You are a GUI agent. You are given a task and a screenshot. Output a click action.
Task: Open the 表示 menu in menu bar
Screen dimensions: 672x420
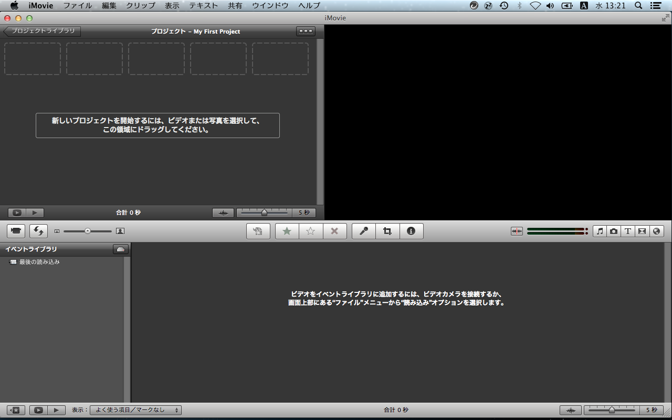click(172, 6)
